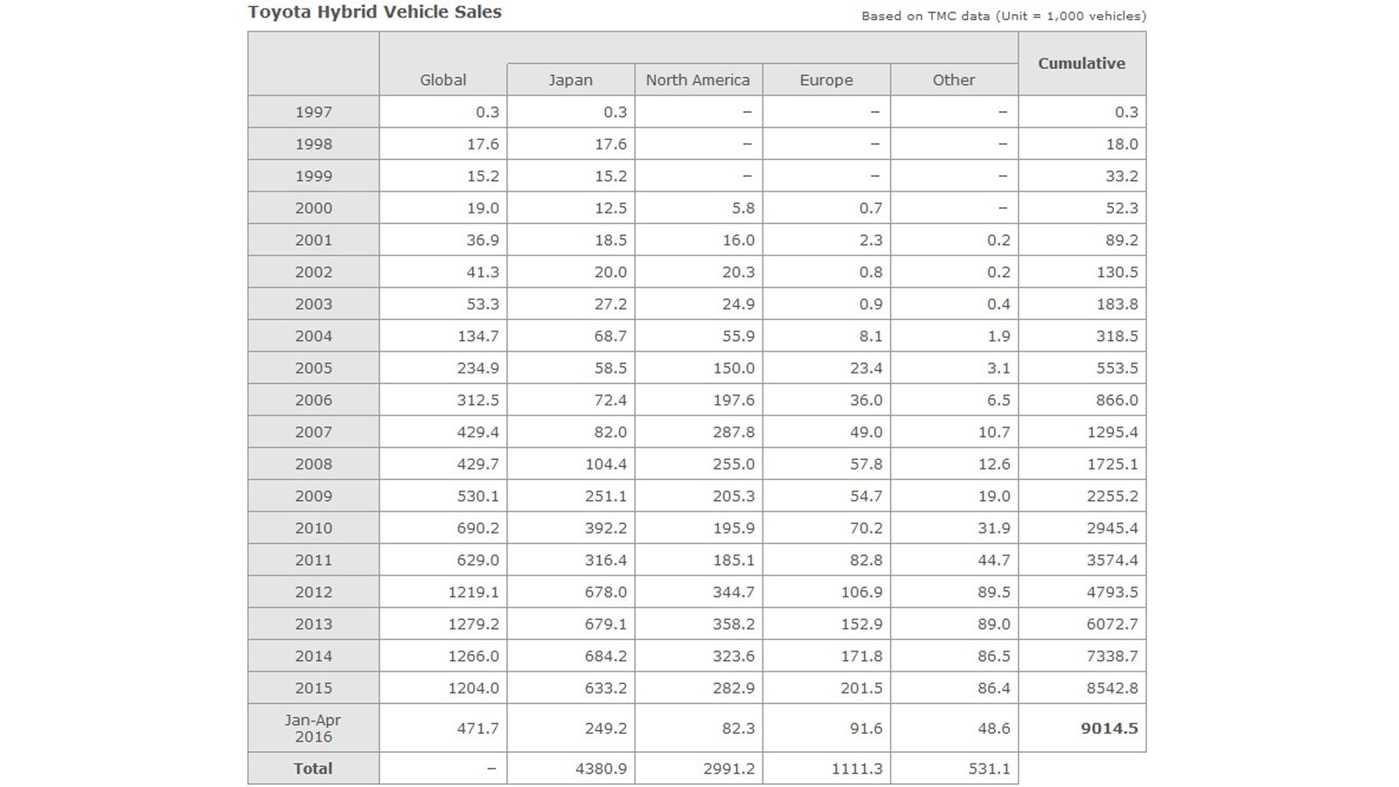Click the Global value 429.4 for 2007
This screenshot has width=1399, height=787.
[x=478, y=432]
